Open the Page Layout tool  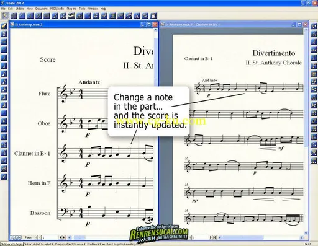click(153, 16)
